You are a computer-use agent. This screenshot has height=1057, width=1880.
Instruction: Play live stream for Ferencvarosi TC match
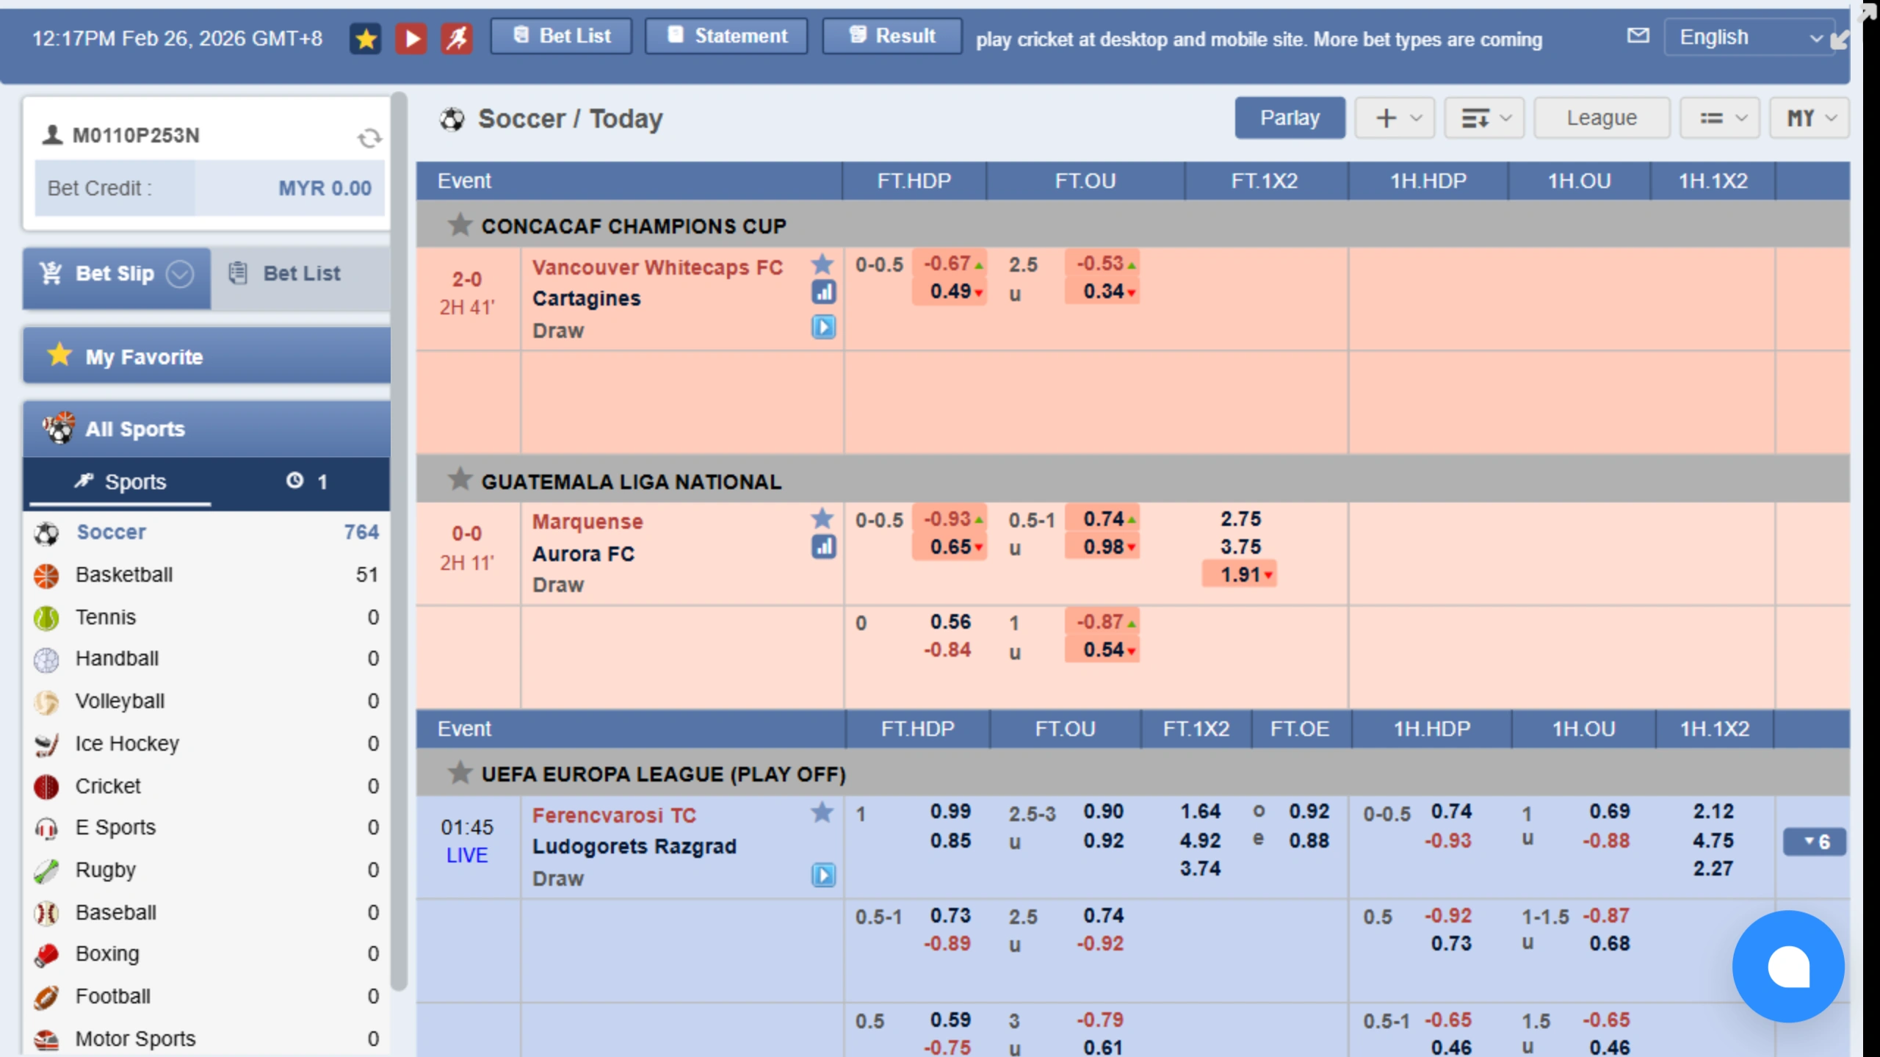coord(823,876)
